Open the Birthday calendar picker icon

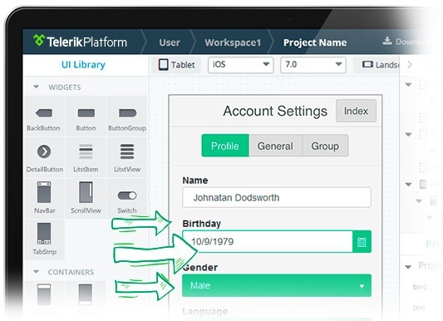point(362,242)
